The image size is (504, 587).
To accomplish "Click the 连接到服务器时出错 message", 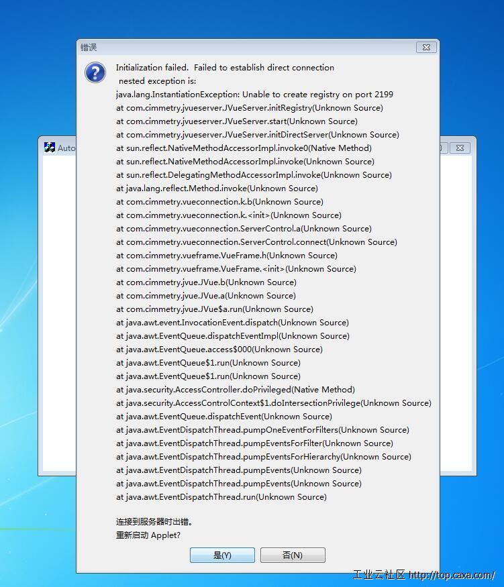I will (x=154, y=522).
